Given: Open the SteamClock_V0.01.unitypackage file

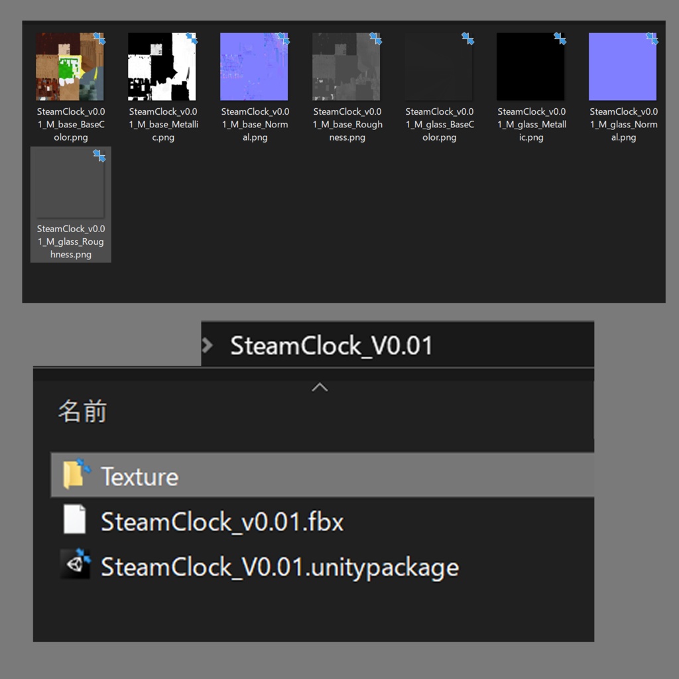Looking at the screenshot, I should [278, 566].
